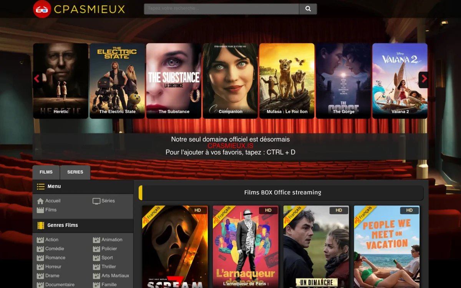Advance carousel with right red arrow
461x288 pixels.
(x=424, y=79)
